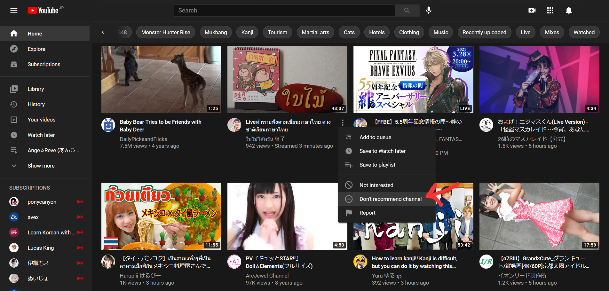Click the Your videos icon
The width and height of the screenshot is (609, 291).
(x=14, y=120)
